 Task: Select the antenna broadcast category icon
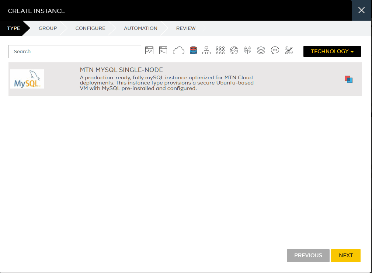(x=247, y=50)
